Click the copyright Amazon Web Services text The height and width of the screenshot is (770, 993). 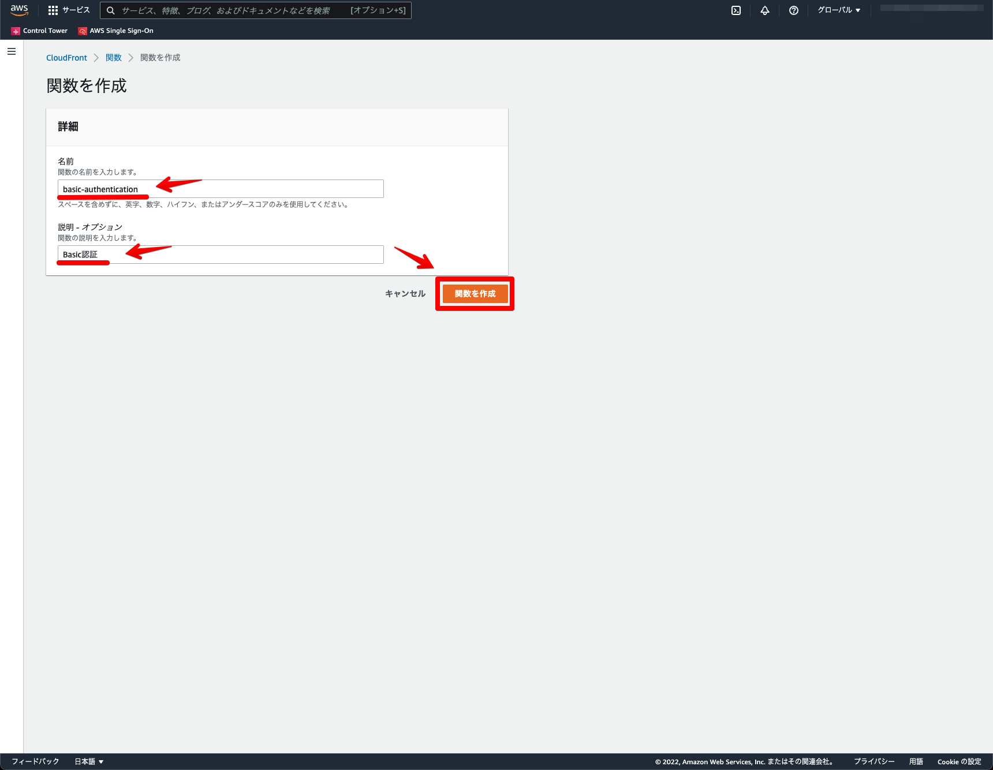pos(744,761)
